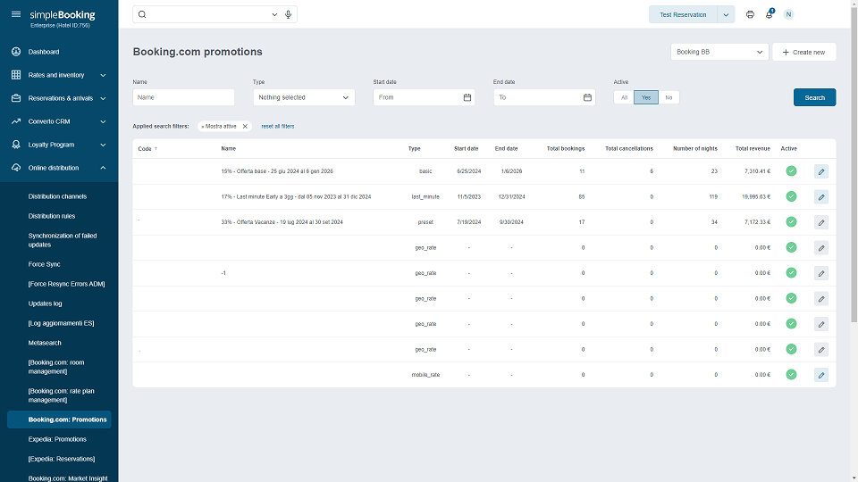Screen dimensions: 858x482
Task: Select the All option in Active filter
Action: click(624, 97)
